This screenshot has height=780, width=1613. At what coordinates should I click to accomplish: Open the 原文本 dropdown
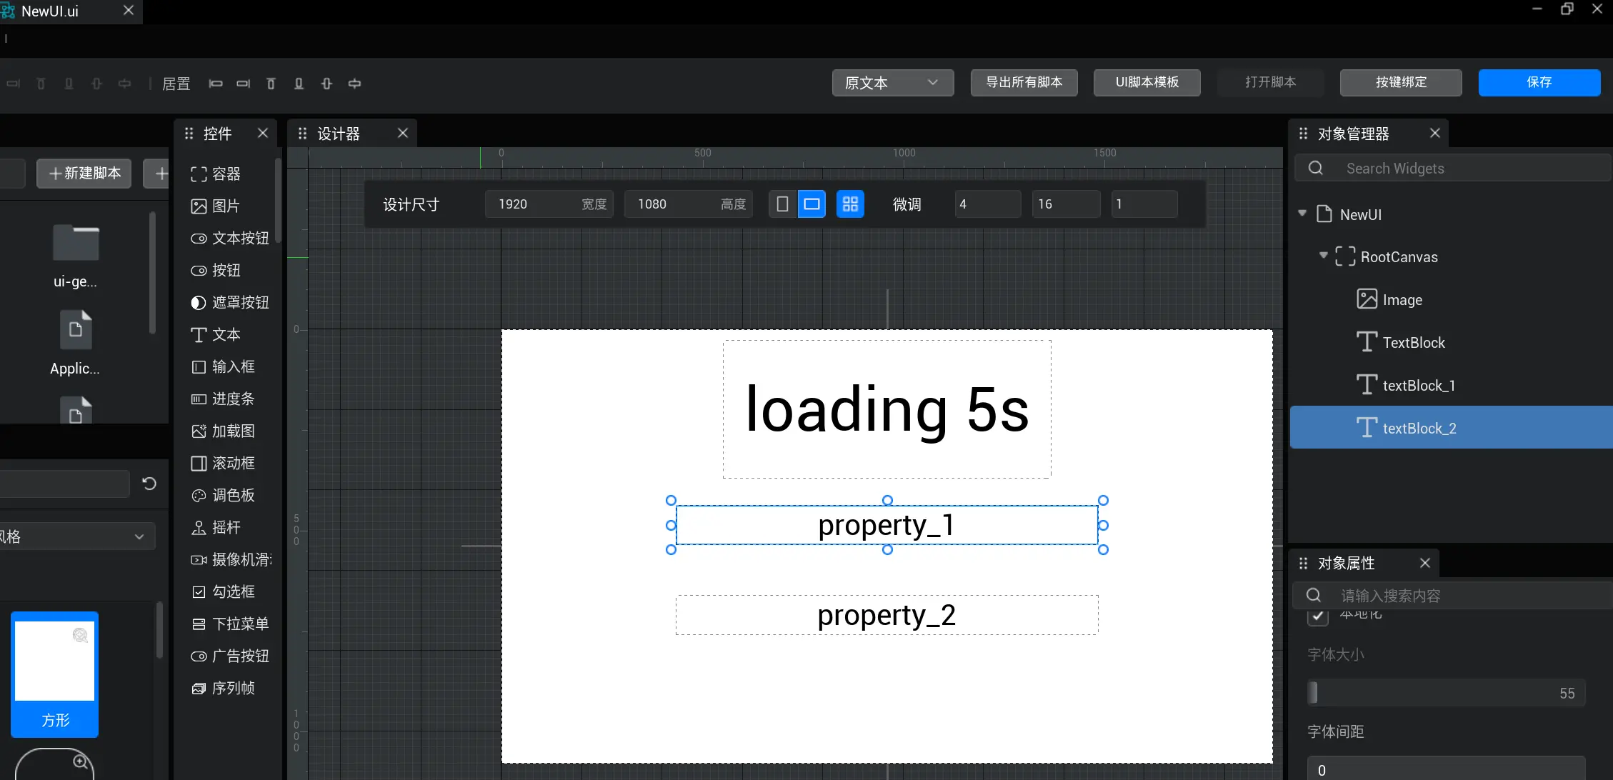[892, 83]
